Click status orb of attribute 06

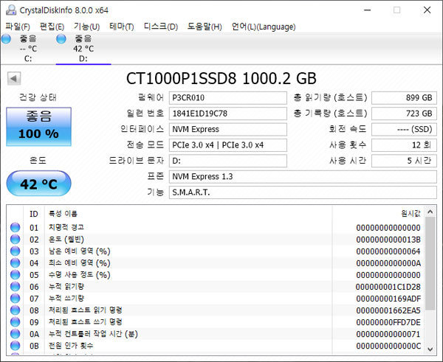point(16,287)
